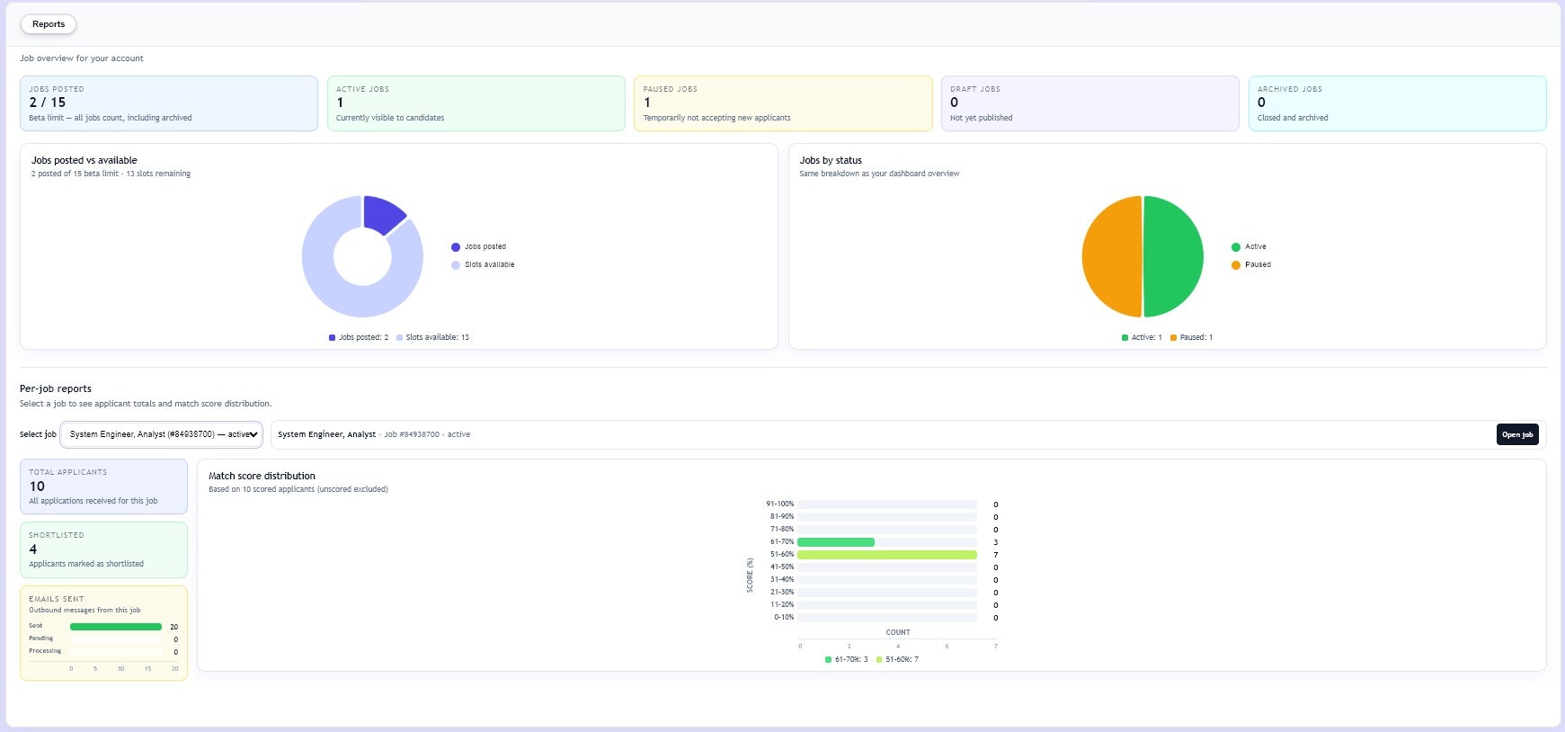Click the Open Job button
Image resolution: width=1565 pixels, height=732 pixels.
click(1517, 434)
